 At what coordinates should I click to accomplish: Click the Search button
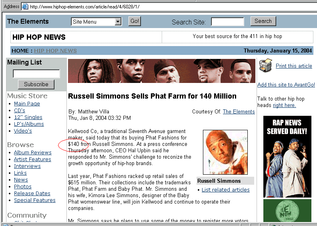(x=263, y=21)
